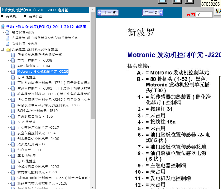Click the 下一页 next page button

[153, 12]
